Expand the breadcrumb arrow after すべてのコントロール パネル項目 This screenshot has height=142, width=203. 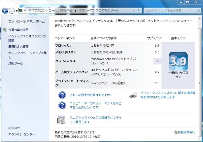[x=75, y=11]
